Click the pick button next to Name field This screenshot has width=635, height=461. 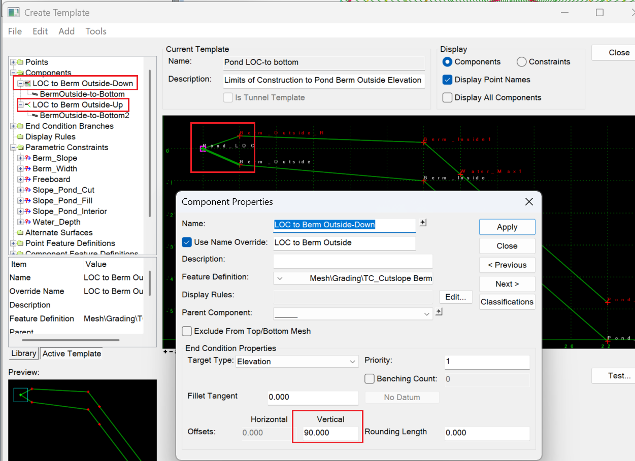pos(423,223)
